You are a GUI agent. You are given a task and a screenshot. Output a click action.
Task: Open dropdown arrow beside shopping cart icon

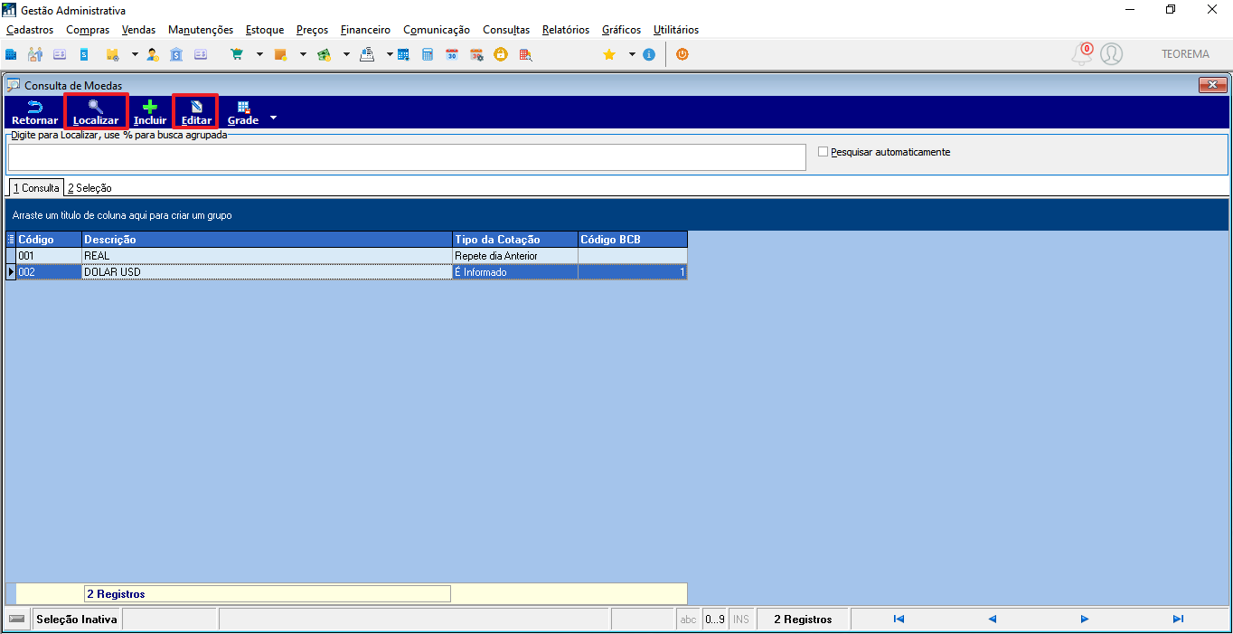[259, 54]
